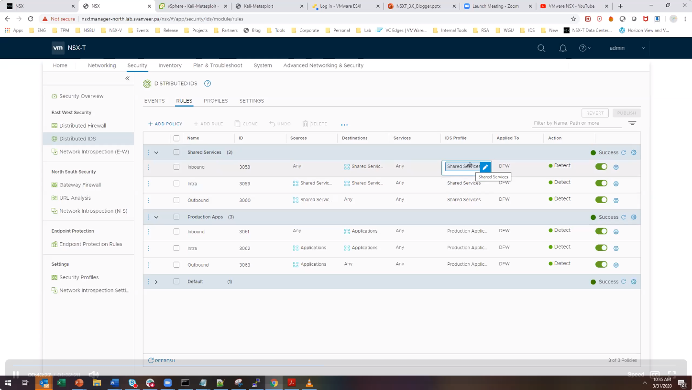Click the filter lines icon beside search
Viewport: 692px width, 390px height.
pyautogui.click(x=632, y=123)
